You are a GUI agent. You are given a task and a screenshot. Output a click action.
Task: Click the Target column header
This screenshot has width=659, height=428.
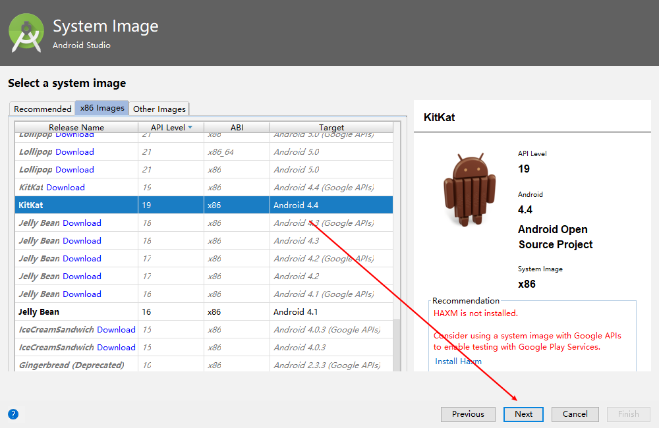coord(331,127)
